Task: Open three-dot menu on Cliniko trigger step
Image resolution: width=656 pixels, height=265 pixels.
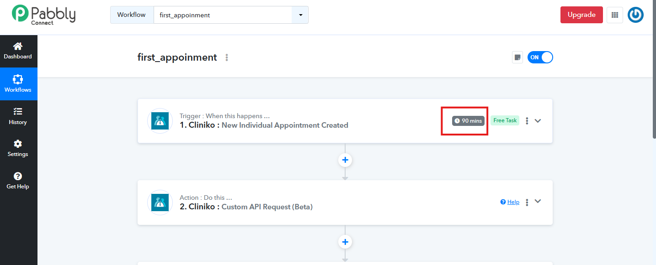Action: [527, 121]
